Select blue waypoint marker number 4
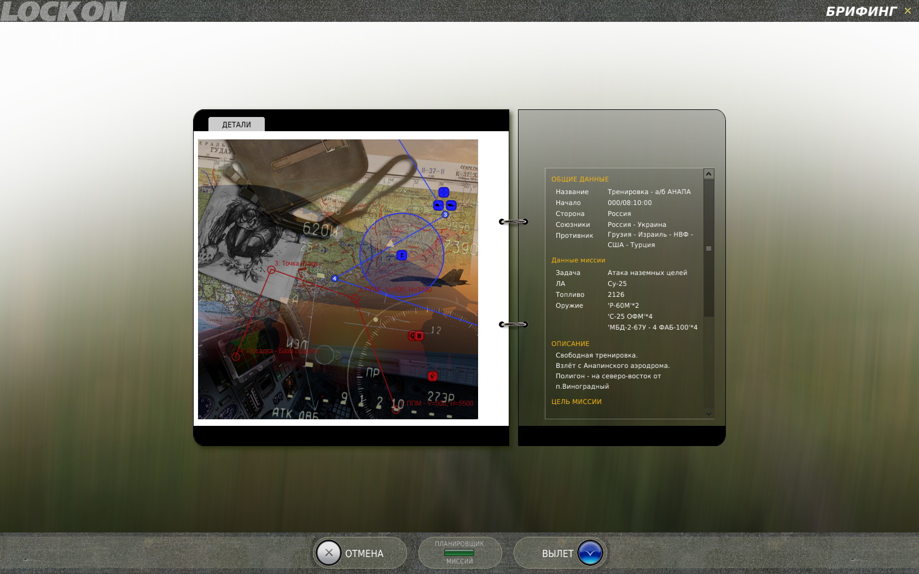This screenshot has width=919, height=574. tap(335, 279)
